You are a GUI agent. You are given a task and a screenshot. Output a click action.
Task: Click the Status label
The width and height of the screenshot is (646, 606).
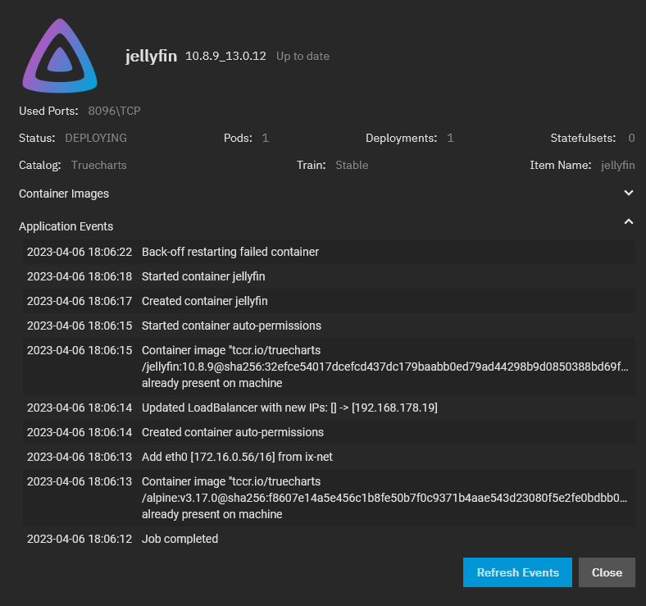point(37,138)
